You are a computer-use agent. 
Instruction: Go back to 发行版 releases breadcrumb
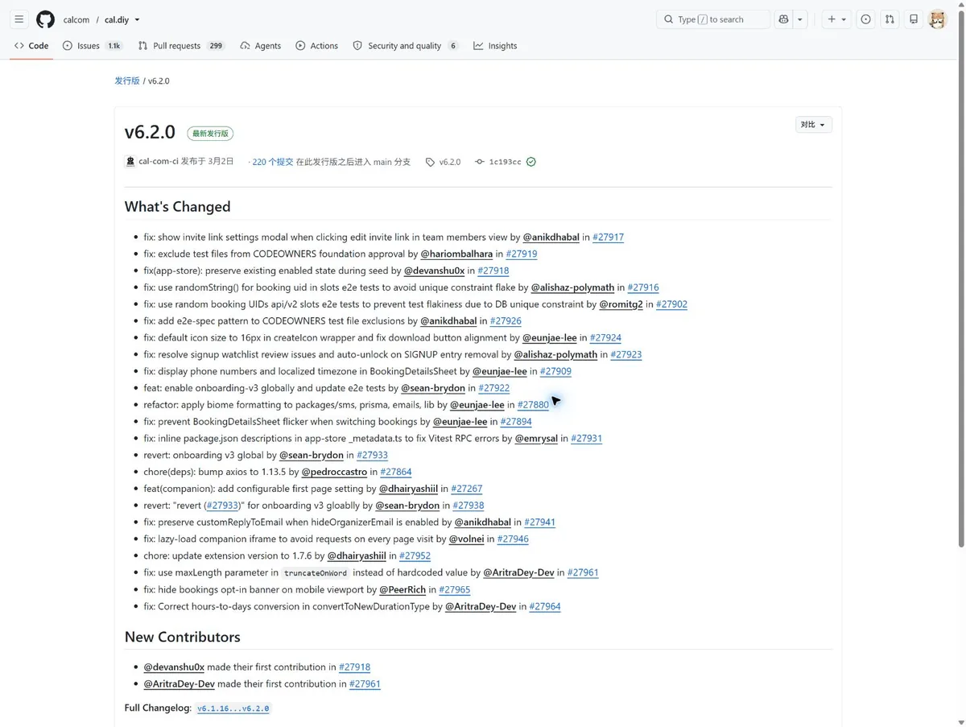[127, 81]
